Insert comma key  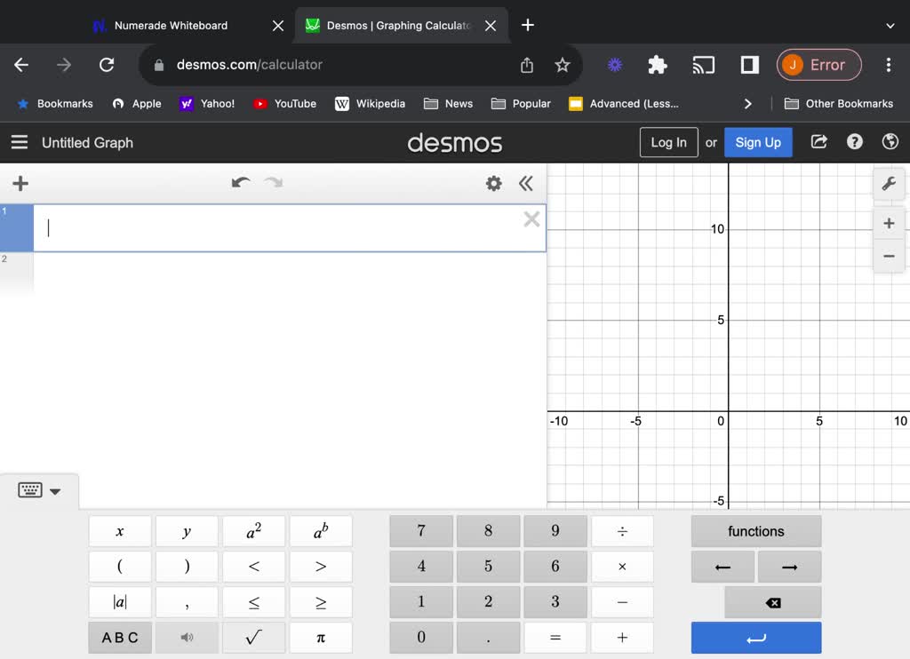187,602
